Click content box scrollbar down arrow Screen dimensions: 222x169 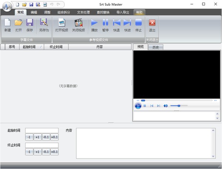pos(213,156)
